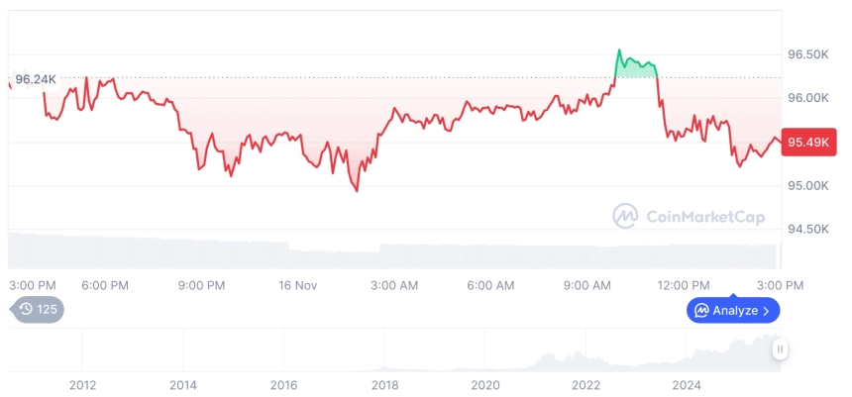Click the 94.50K price axis label
The image size is (852, 397).
pyautogui.click(x=807, y=230)
